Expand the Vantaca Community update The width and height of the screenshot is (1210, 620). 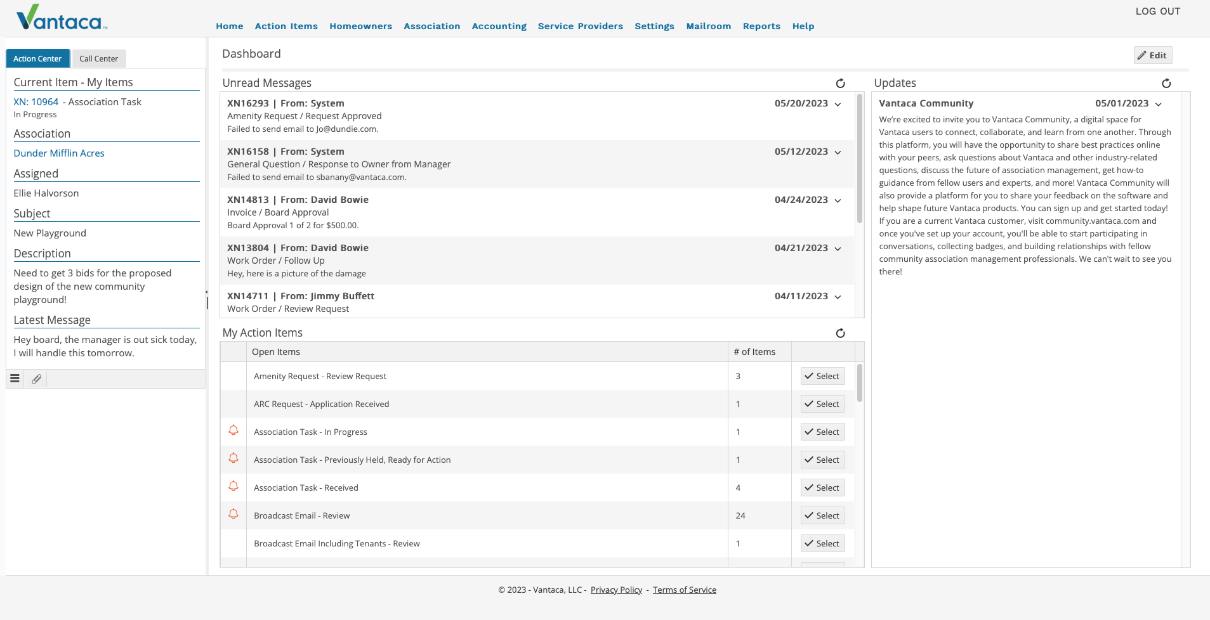(1159, 104)
